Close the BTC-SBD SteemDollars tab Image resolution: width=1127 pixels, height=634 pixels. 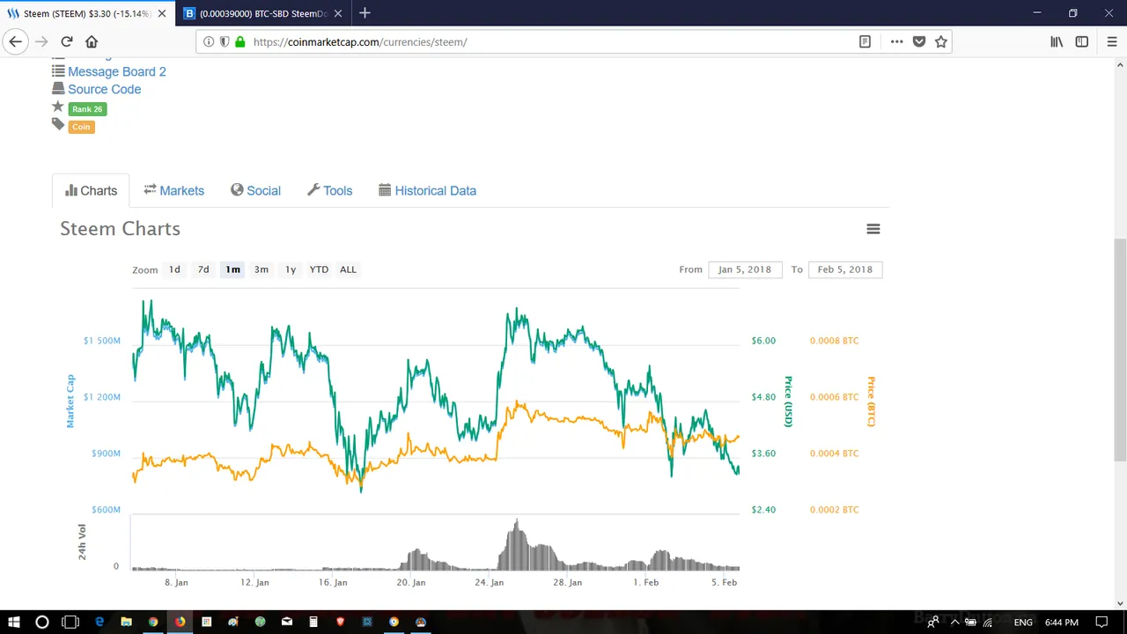click(340, 14)
